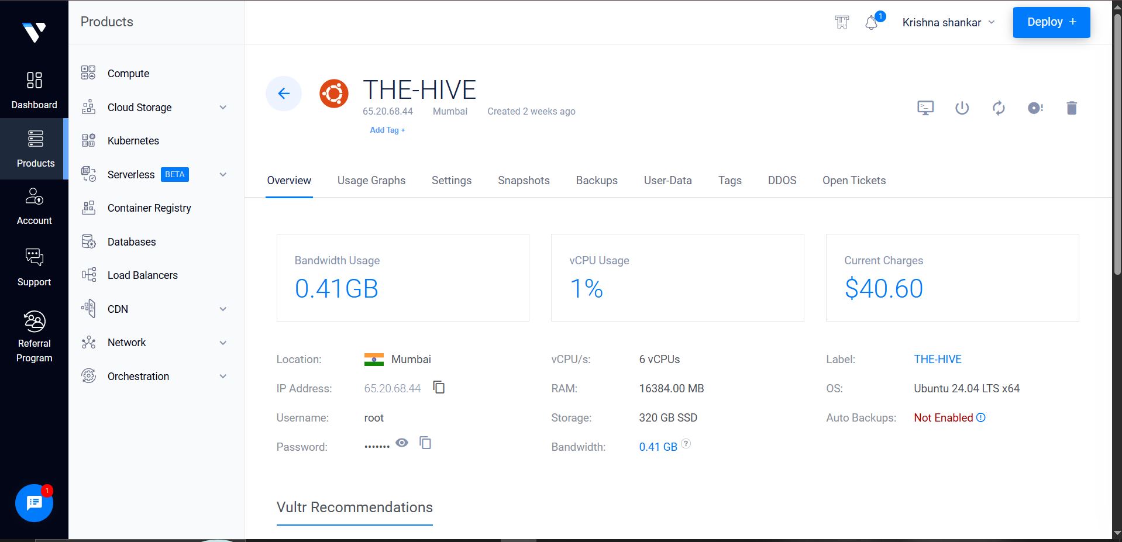Open the notifications bell
Viewport: 1122px width, 542px height.
pos(871,22)
